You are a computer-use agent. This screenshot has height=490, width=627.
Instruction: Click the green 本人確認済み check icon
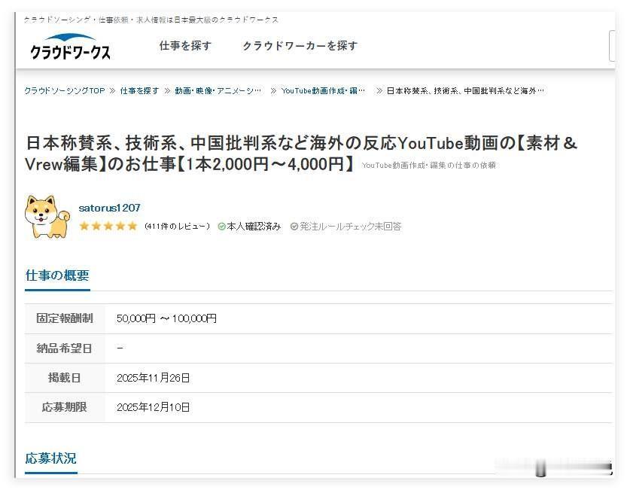[221, 225]
